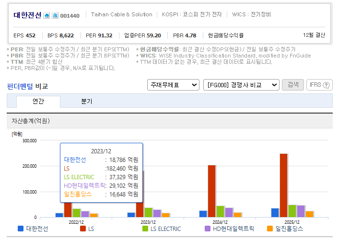Screen dimensions: 338x241
Task: Click the KOSPI : 코스피 전기·전자 label
Action: coord(192,14)
